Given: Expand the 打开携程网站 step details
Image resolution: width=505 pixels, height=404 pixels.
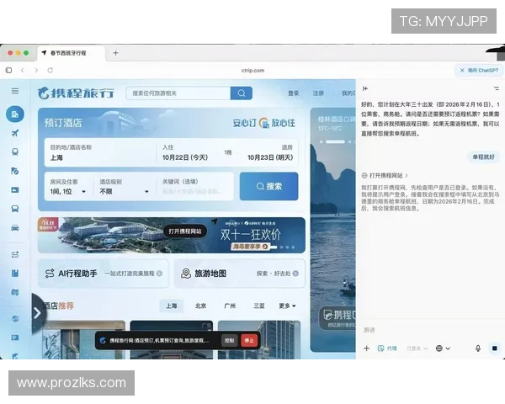Looking at the screenshot, I should (385, 176).
